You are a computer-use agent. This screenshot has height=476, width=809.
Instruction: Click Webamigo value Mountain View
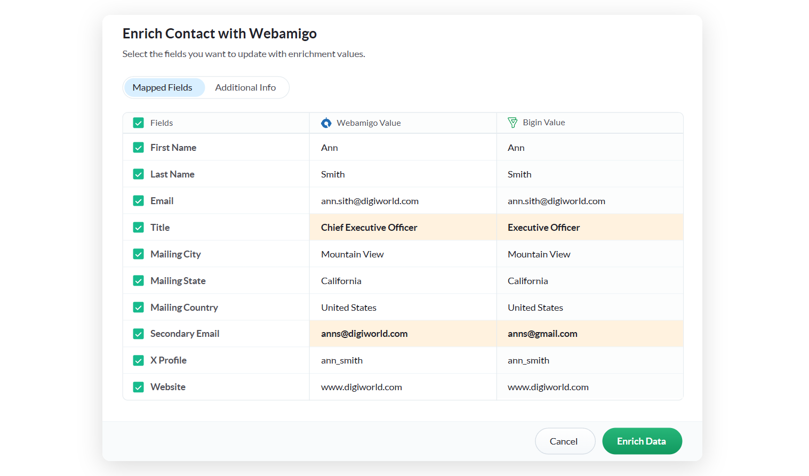(353, 254)
